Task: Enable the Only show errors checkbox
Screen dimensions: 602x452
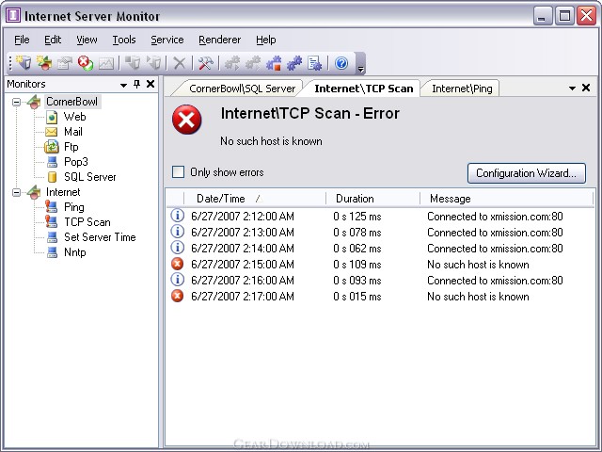Action: [178, 172]
